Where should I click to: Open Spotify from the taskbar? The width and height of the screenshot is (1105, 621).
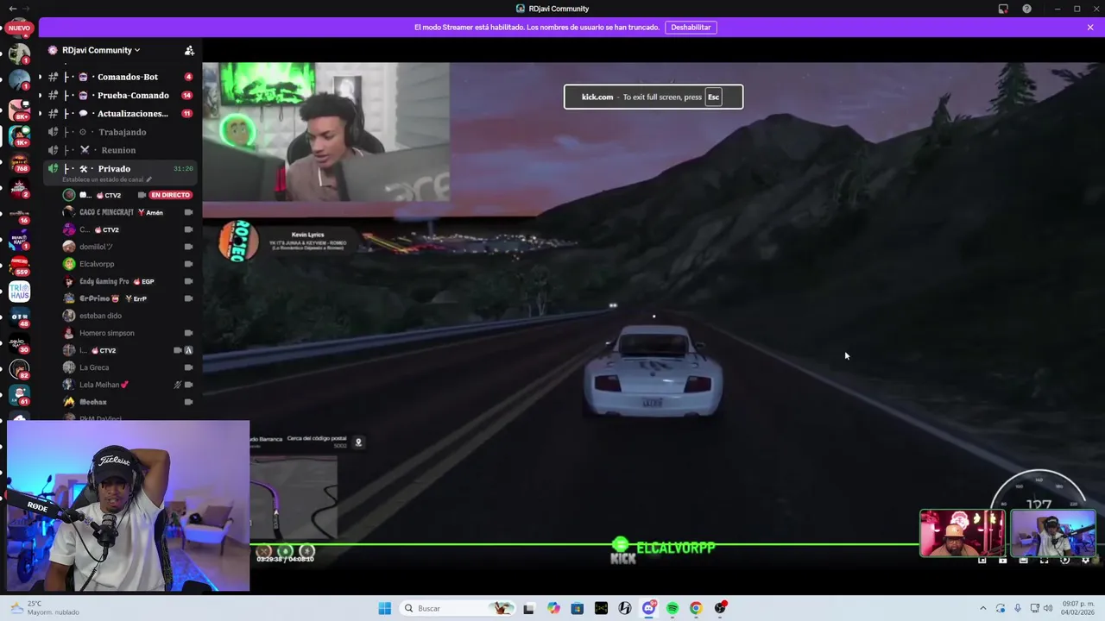tap(672, 608)
